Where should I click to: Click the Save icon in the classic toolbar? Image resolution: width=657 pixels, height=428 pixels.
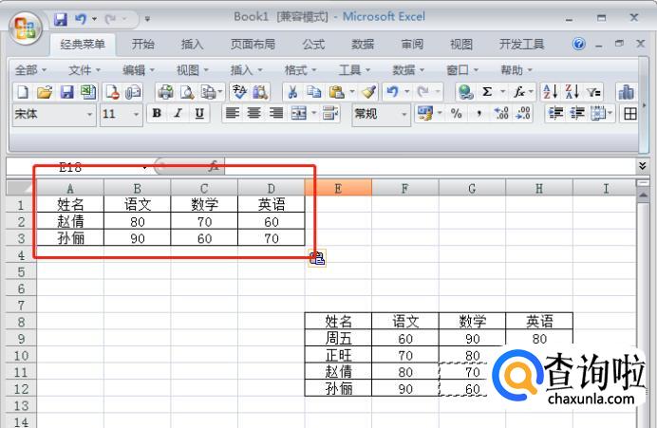tap(66, 92)
